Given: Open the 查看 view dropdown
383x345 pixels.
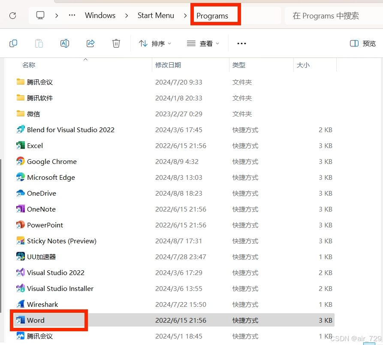Looking at the screenshot, I should point(203,43).
